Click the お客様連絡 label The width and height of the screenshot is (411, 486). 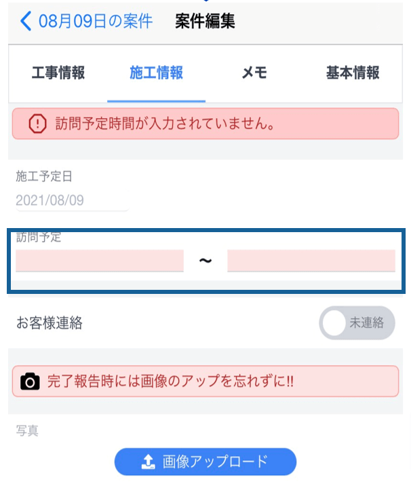tap(50, 323)
